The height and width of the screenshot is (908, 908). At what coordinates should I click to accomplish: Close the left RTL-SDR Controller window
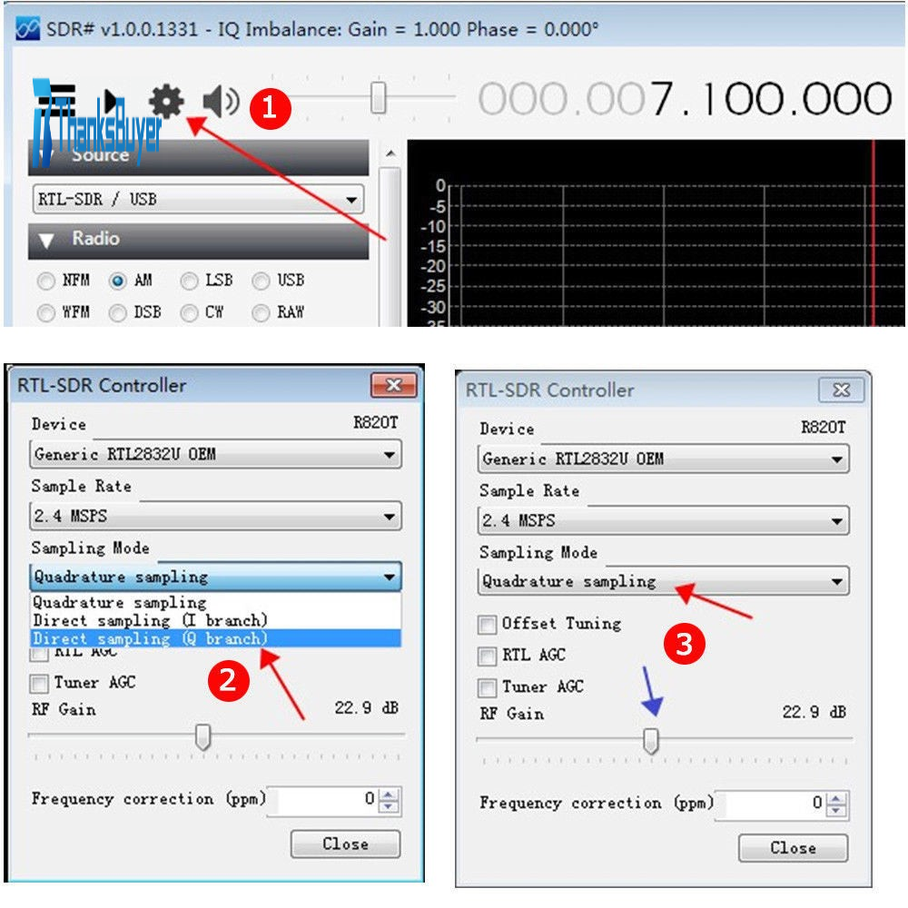(394, 385)
